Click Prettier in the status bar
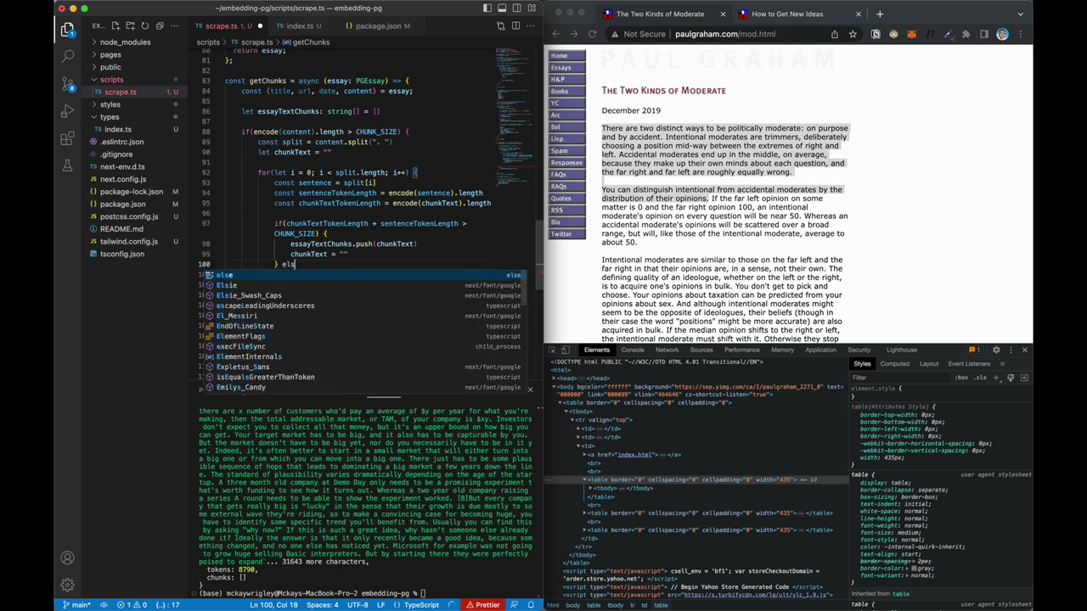Screen dimensions: 1087x611 point(483,605)
